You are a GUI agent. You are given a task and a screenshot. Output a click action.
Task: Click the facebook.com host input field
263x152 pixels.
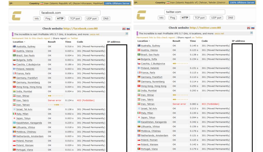pos(70,13)
